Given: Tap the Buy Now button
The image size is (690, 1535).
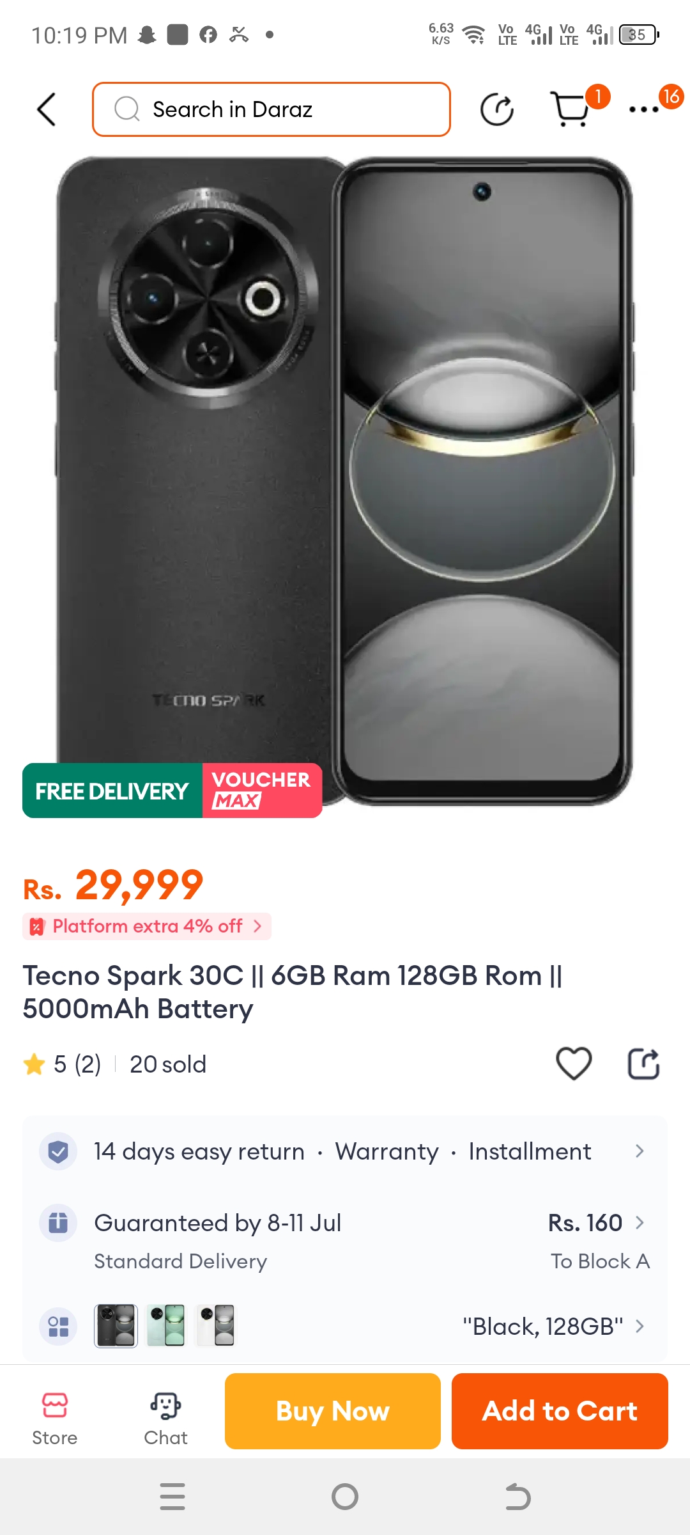Looking at the screenshot, I should 333,1411.
